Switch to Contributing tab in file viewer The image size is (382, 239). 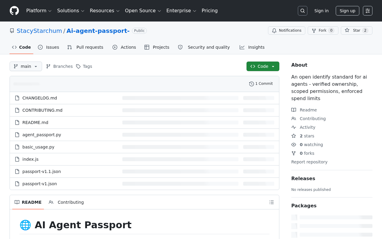pos(66,202)
